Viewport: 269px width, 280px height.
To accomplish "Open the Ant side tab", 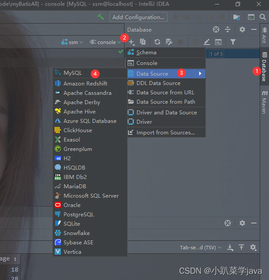I will coord(265,35).
